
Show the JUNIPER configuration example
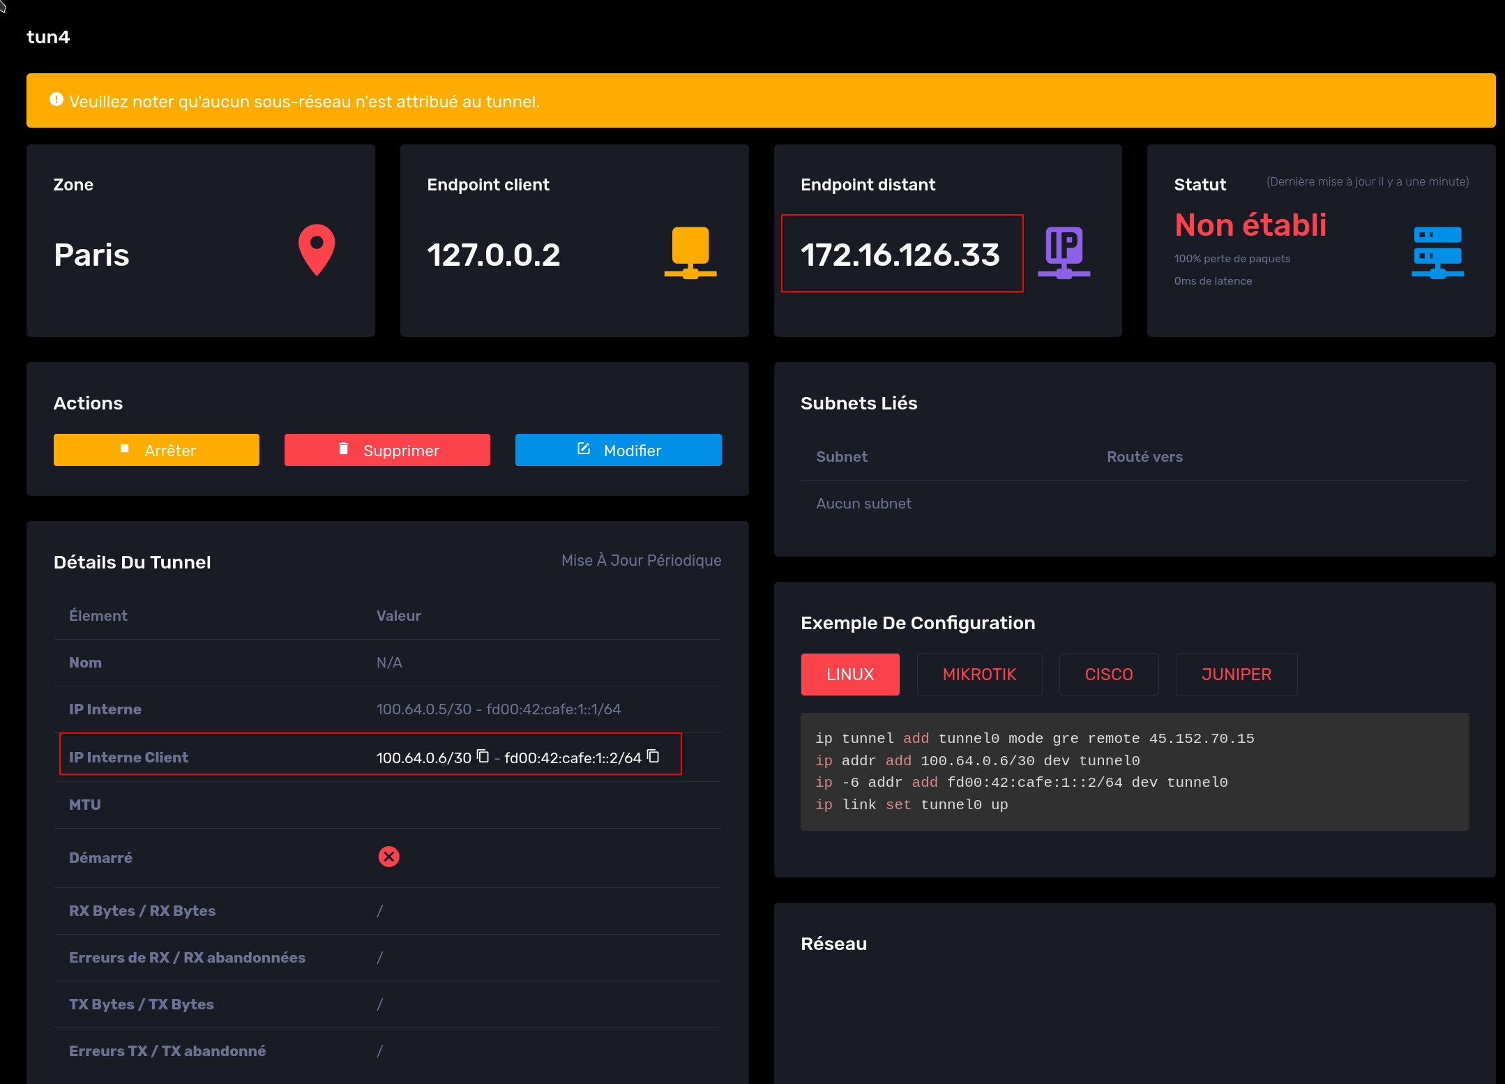pyautogui.click(x=1236, y=674)
